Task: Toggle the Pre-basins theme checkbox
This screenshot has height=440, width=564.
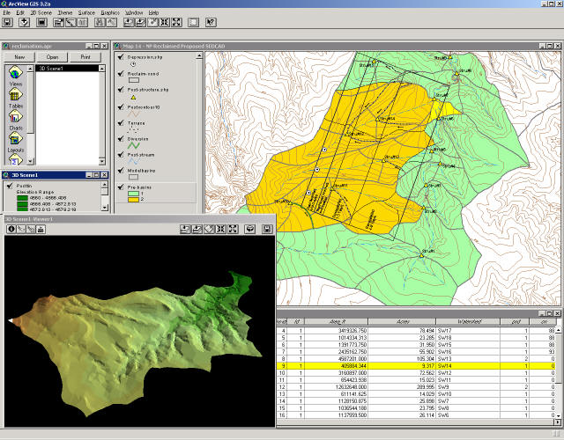Action: [x=120, y=187]
